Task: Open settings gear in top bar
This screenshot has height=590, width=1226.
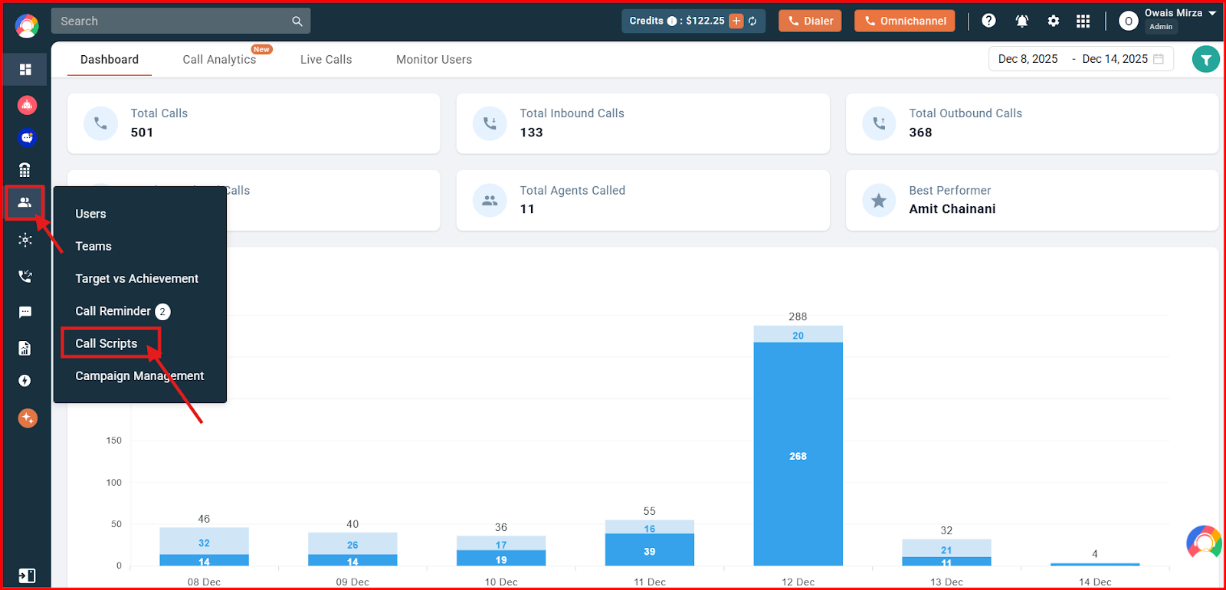Action: click(1054, 21)
